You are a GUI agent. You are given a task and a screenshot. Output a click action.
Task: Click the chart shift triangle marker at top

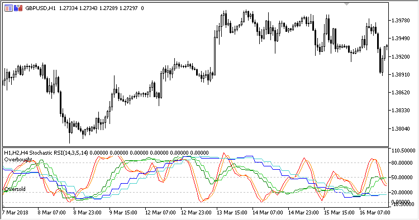[347, 4]
